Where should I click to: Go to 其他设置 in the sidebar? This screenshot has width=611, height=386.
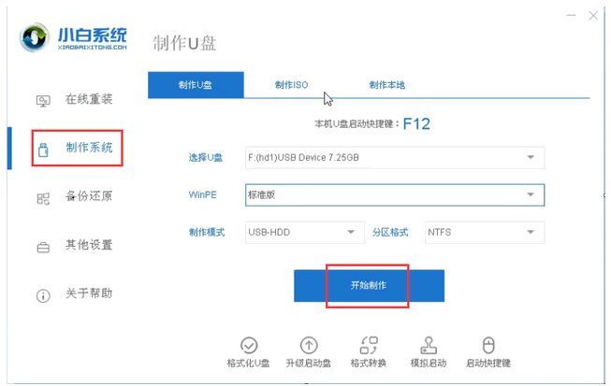(89, 245)
